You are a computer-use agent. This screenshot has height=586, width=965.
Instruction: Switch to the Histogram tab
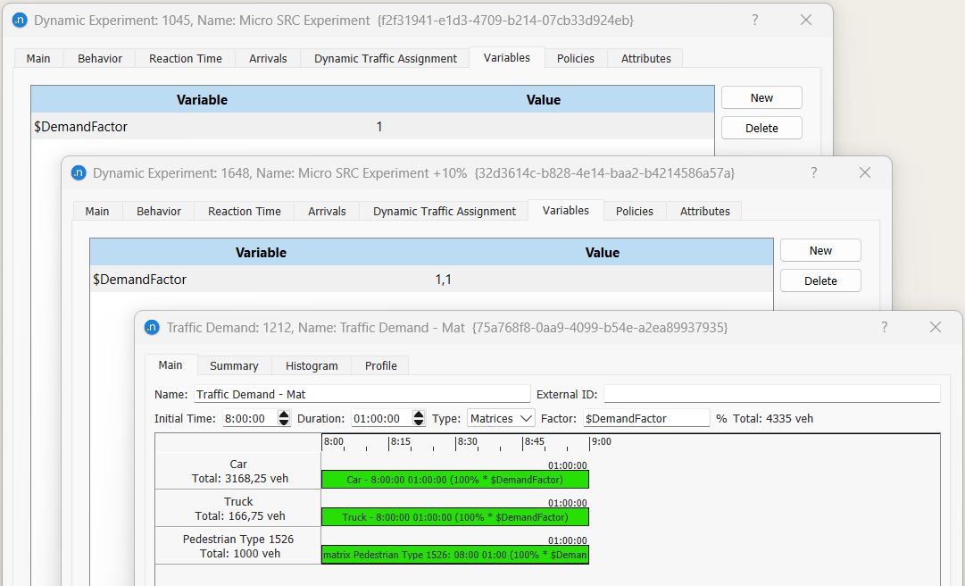[x=312, y=365]
